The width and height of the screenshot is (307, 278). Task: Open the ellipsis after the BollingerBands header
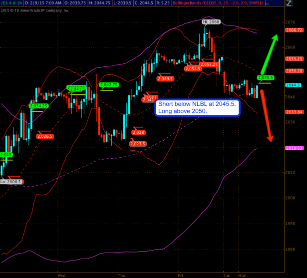click(x=267, y=3)
